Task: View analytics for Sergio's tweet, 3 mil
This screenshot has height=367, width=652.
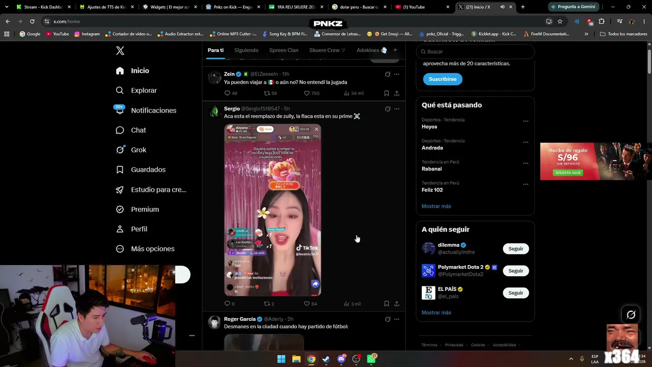Action: pyautogui.click(x=352, y=304)
